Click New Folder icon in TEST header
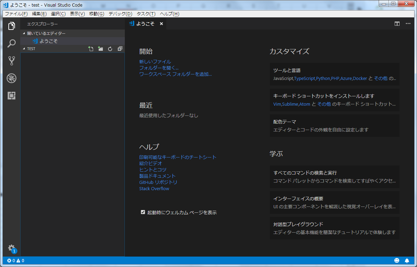The width and height of the screenshot is (417, 267). pos(100,49)
